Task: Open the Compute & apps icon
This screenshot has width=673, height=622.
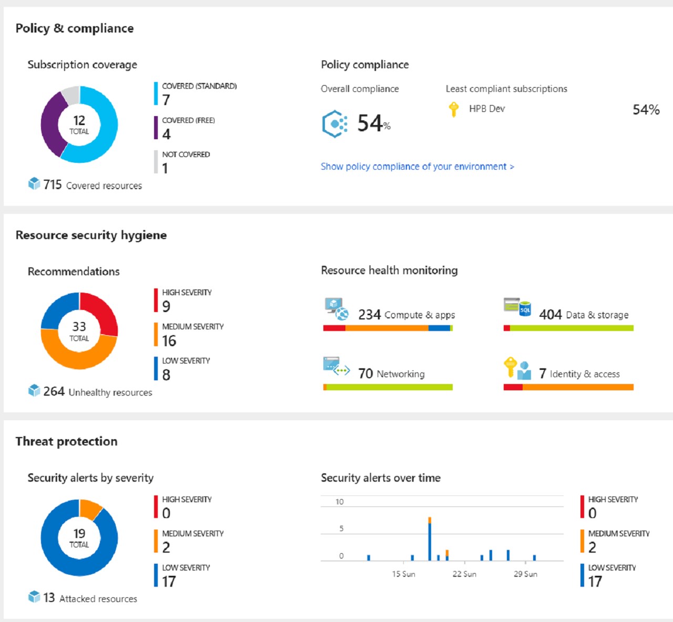Action: [336, 309]
